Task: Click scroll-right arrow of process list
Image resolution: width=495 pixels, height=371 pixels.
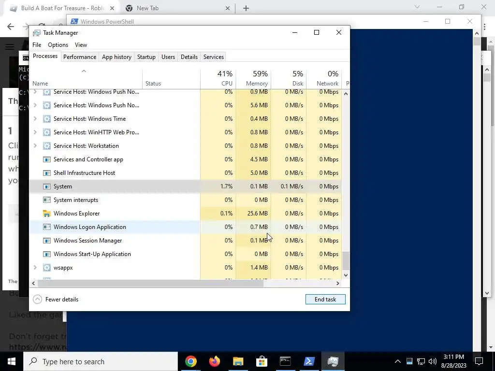Action: (x=338, y=283)
